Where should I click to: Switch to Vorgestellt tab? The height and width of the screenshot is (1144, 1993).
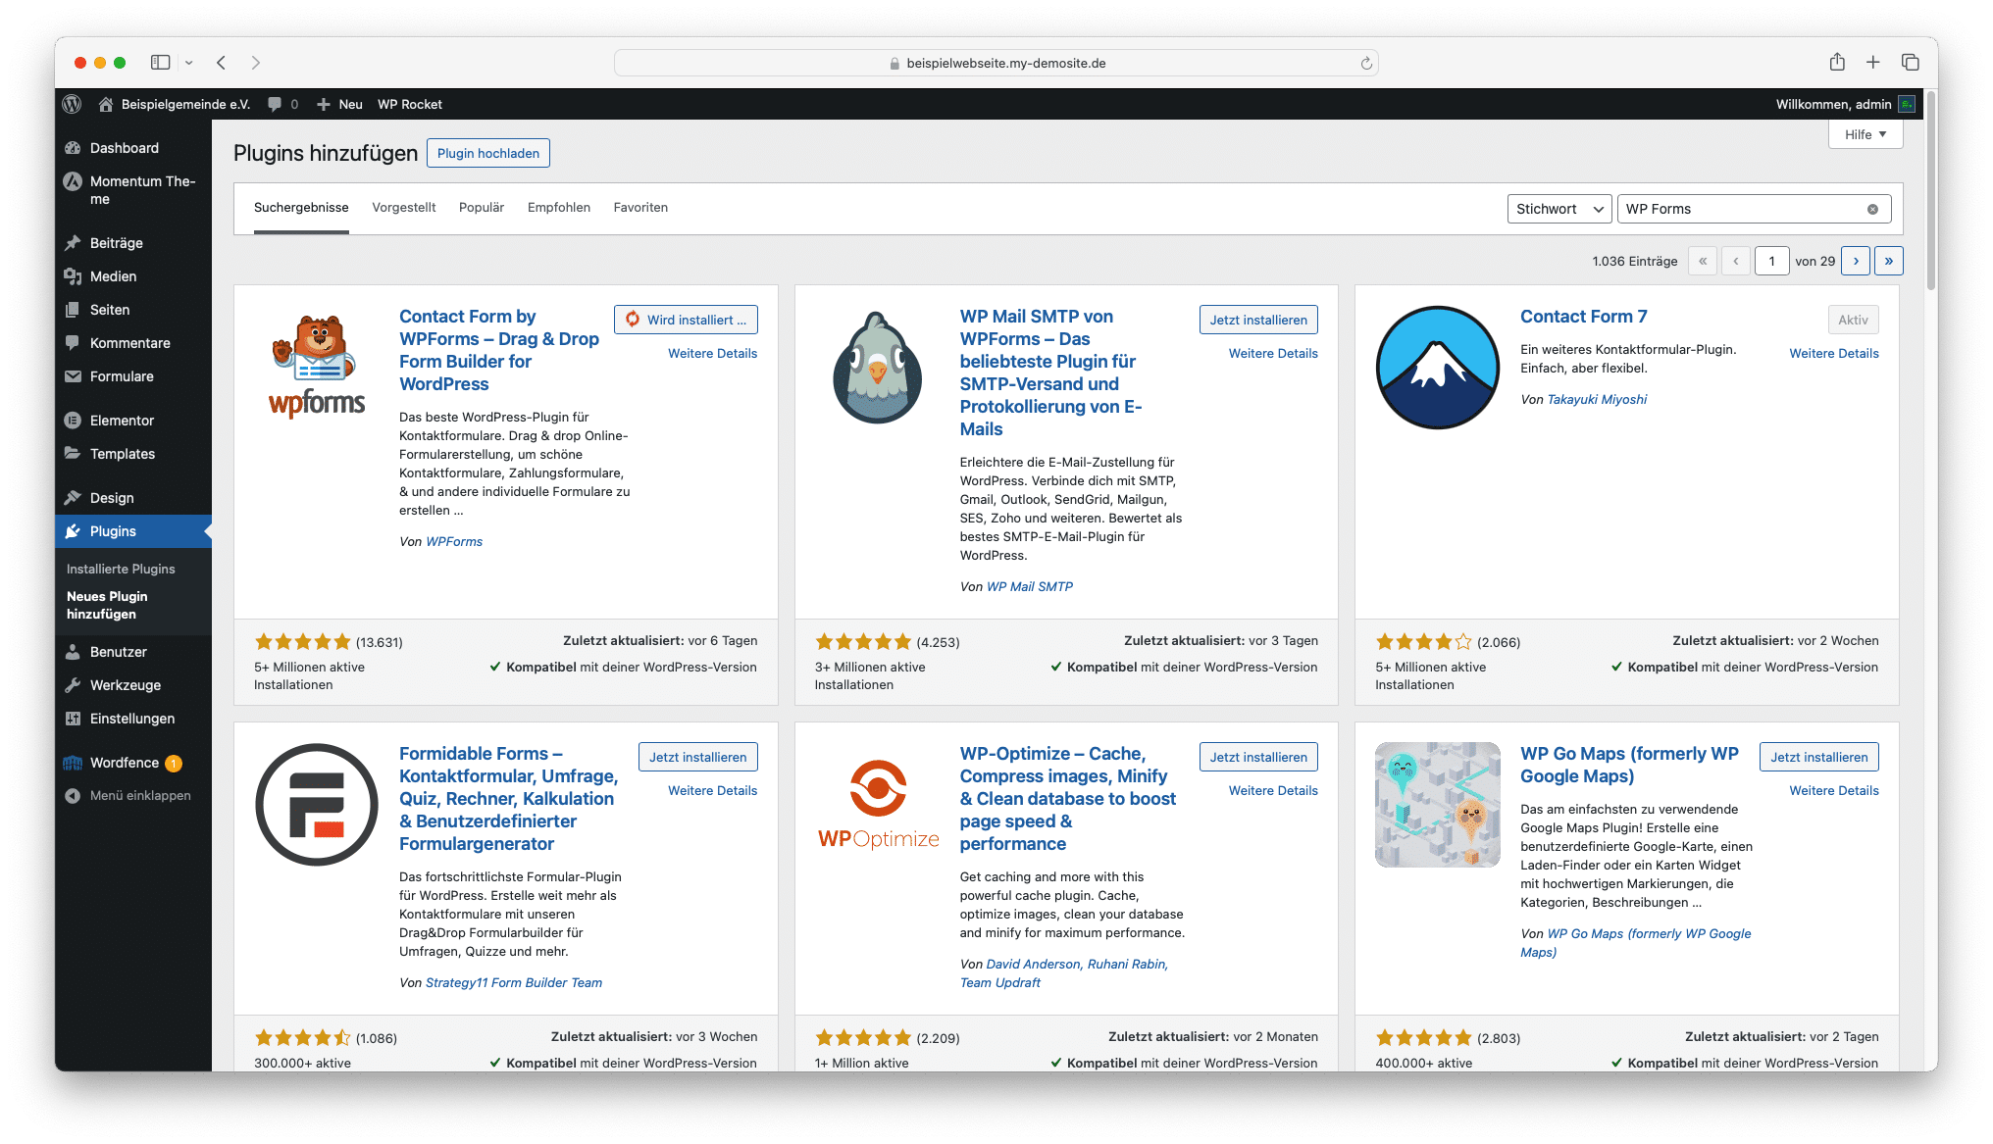(404, 207)
